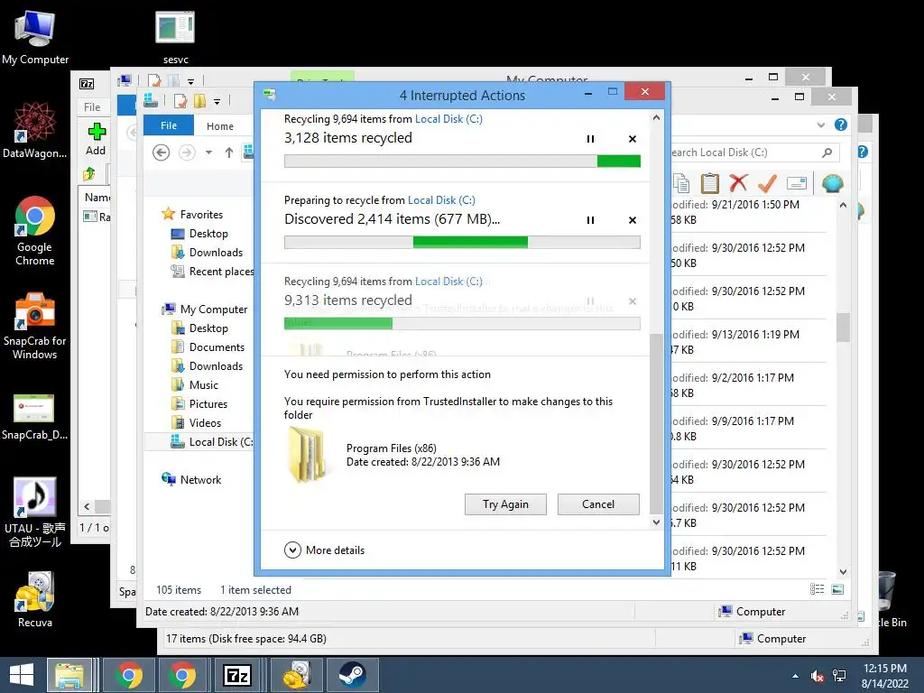Click the Discovered 2,414 items progress bar

point(462,242)
